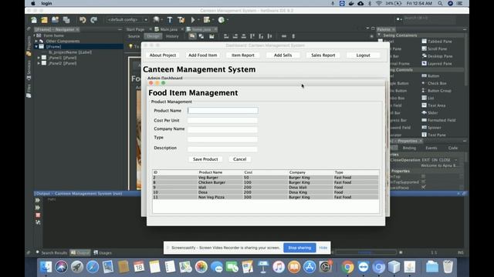This screenshot has width=494, height=277.
Task: Click the New Project folder icon
Action: tap(44, 20)
